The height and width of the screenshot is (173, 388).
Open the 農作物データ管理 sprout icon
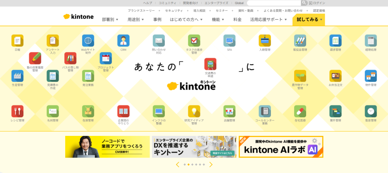300,76
